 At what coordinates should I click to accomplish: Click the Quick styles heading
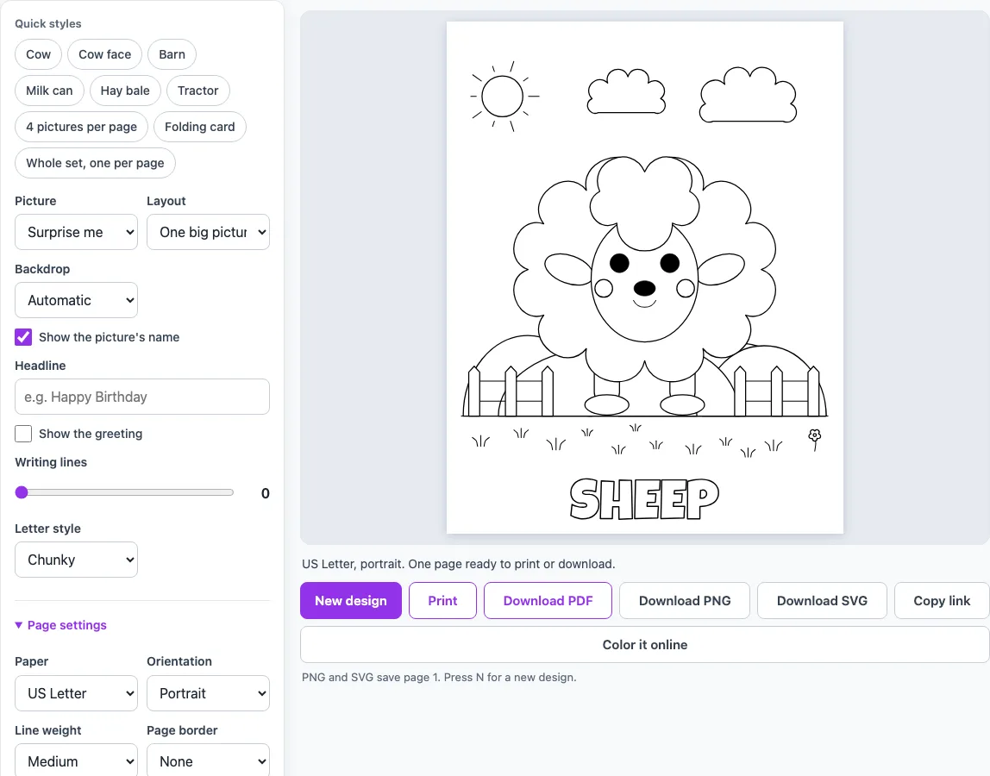tap(48, 23)
